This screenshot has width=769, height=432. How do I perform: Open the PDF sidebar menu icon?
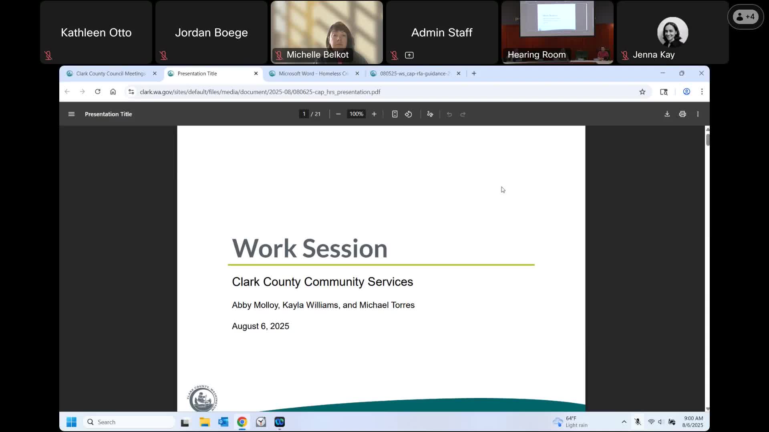[71, 114]
